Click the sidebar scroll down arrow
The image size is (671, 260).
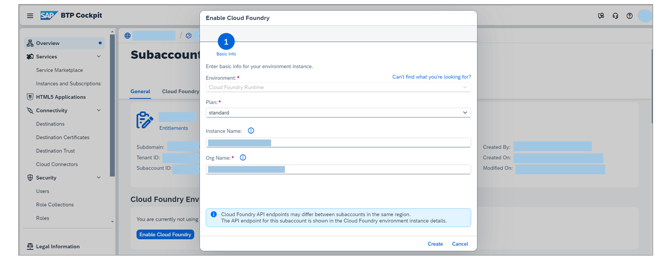112,222
